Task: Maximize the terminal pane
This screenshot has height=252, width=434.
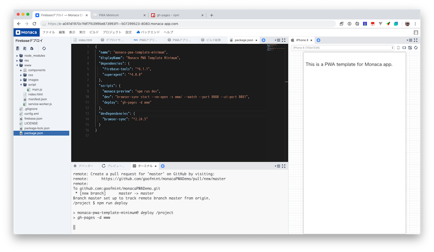Action: (x=284, y=166)
